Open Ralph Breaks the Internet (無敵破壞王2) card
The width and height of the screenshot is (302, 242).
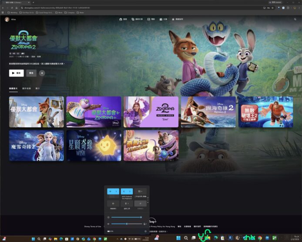(266, 112)
